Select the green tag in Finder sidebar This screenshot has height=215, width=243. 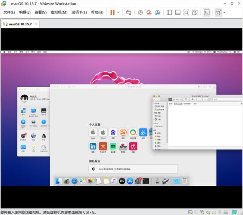click(x=158, y=143)
